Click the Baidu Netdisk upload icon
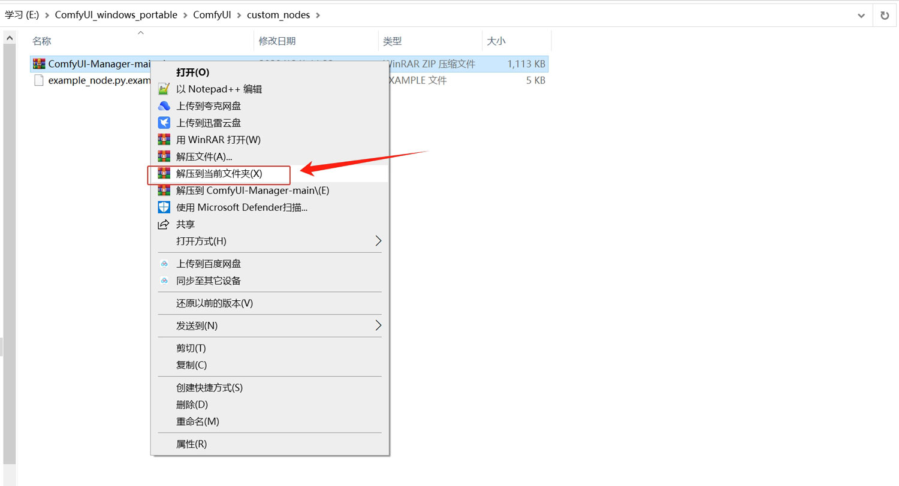The image size is (899, 486). click(x=164, y=264)
